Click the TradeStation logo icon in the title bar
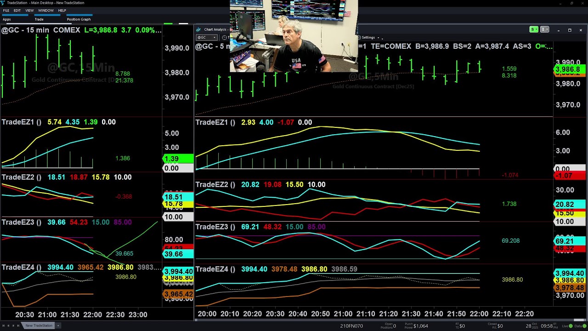This screenshot has width=588, height=331. point(3,3)
